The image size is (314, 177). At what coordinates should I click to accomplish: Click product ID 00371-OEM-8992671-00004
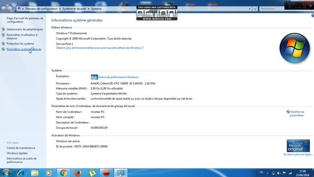[91, 147]
